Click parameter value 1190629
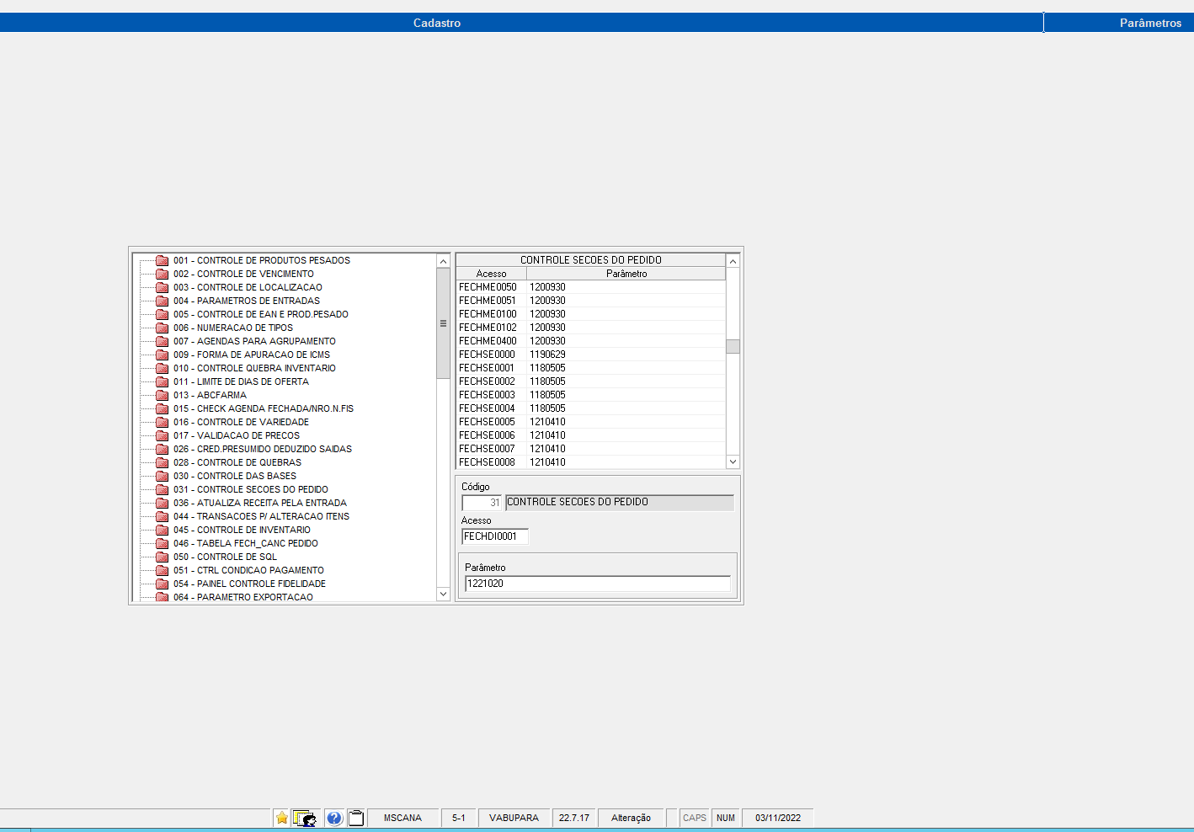Viewport: 1194px width, 832px height. (x=547, y=355)
